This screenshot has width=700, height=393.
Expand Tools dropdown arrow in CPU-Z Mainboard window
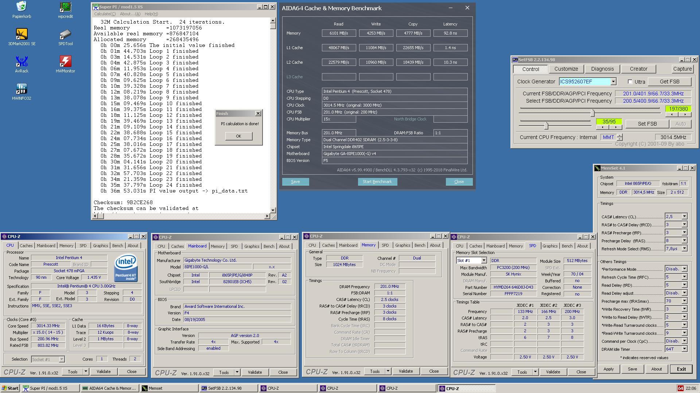point(237,372)
